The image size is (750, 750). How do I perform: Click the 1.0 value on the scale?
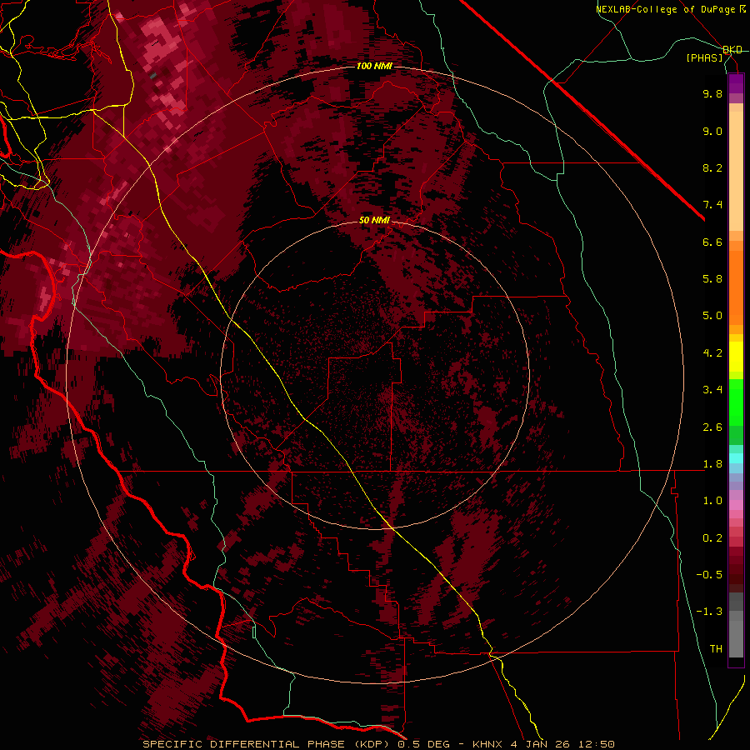[x=712, y=501]
